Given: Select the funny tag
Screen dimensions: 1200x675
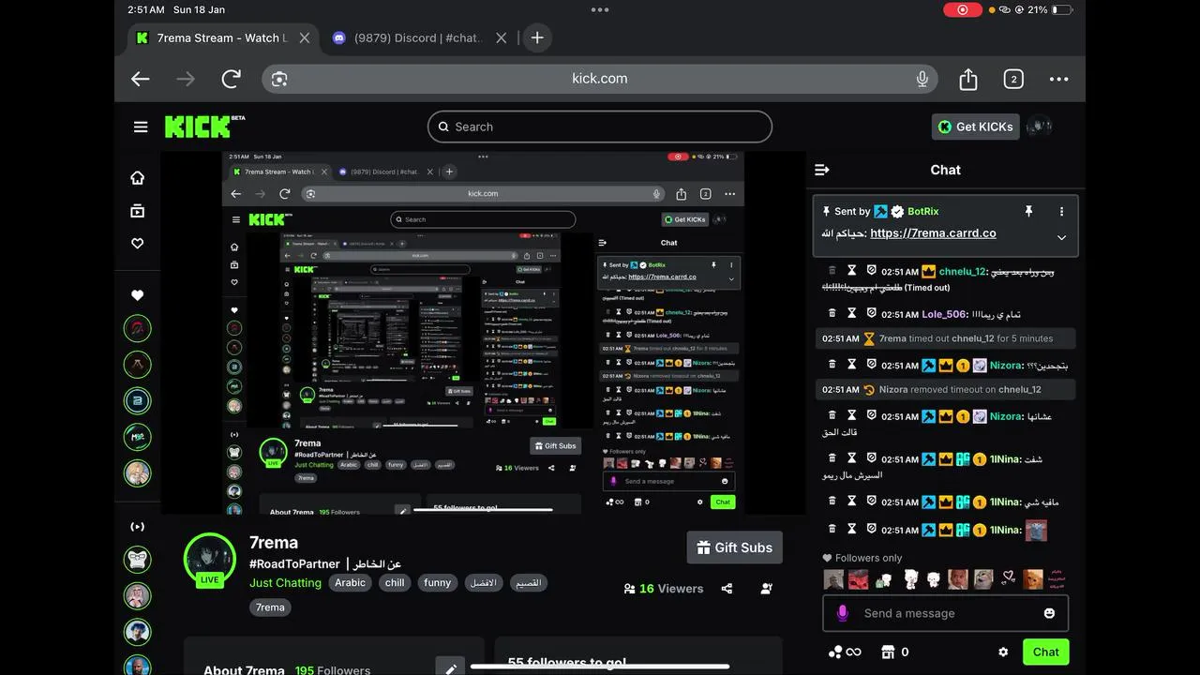Looking at the screenshot, I should (x=437, y=582).
